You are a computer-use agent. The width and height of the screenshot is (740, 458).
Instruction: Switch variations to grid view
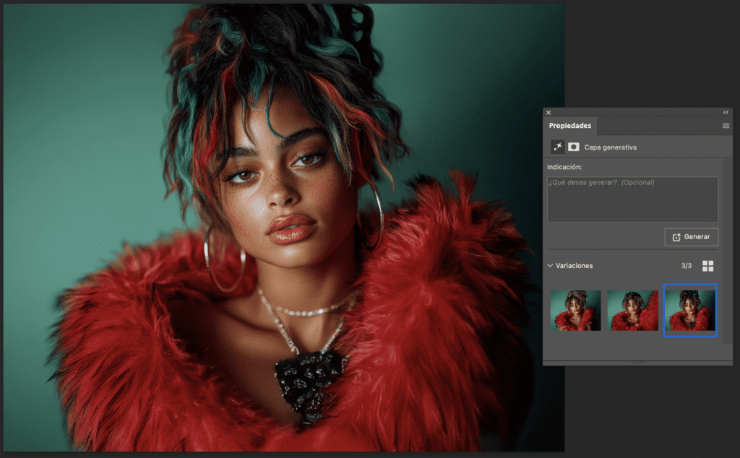pos(707,266)
